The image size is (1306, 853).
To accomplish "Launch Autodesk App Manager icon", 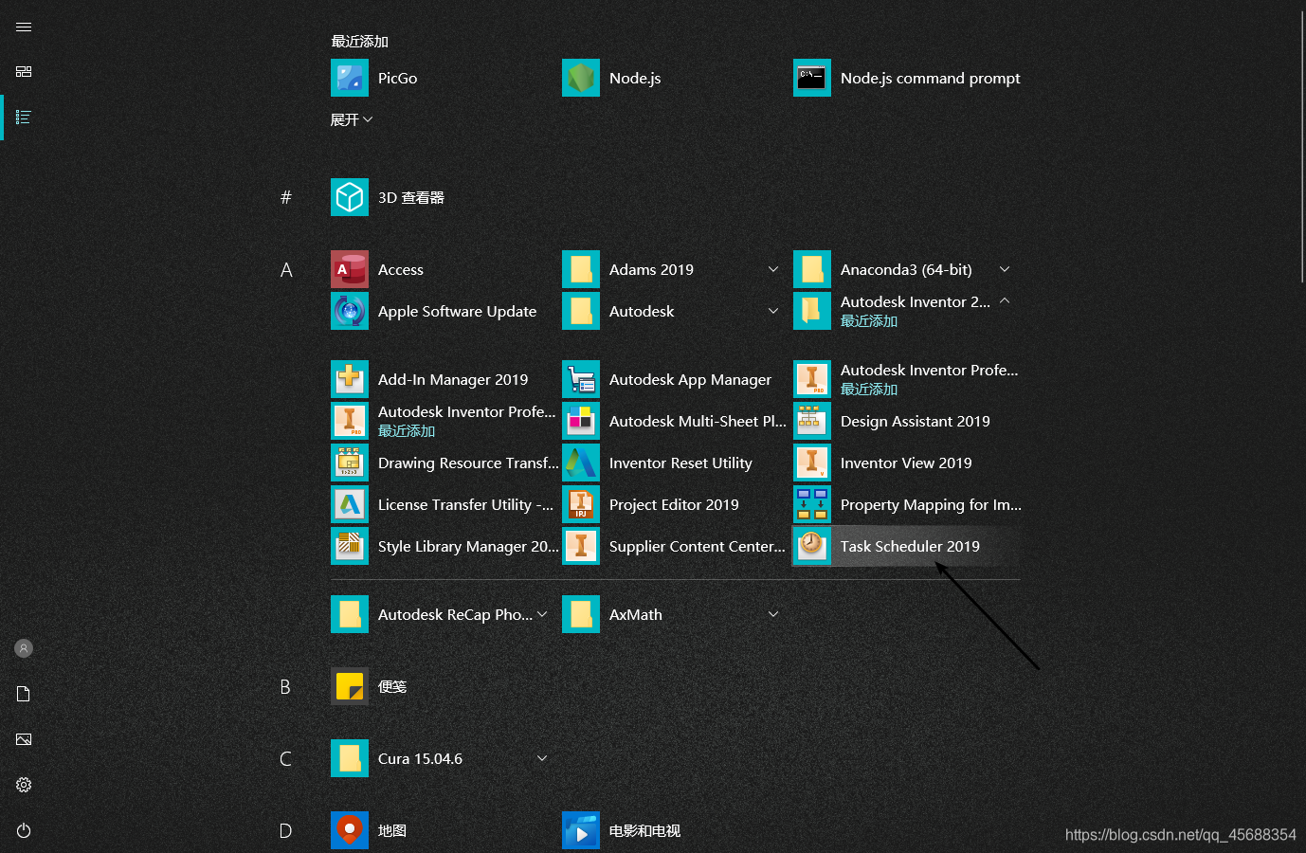I will point(581,379).
